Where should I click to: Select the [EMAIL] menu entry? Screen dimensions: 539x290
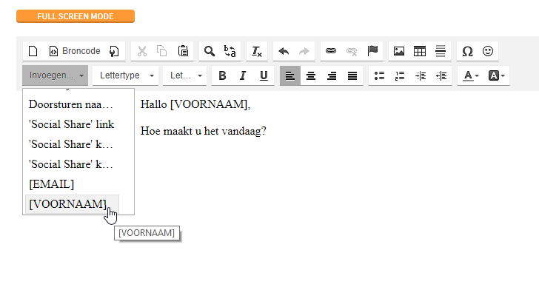pyautogui.click(x=73, y=184)
